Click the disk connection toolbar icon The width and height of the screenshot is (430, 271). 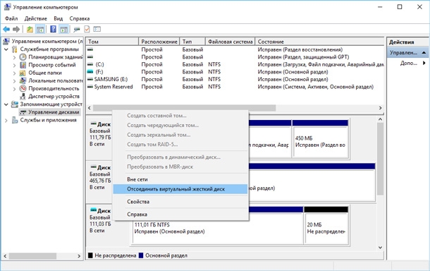77,29
